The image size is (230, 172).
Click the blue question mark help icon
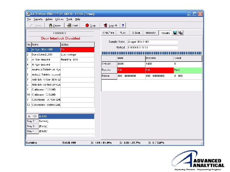click(x=123, y=25)
